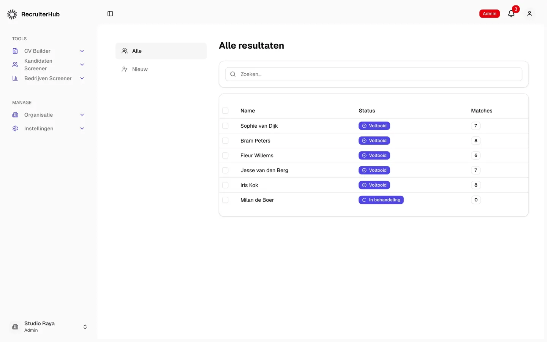Click the In behandeling status badge
Screen dimensions: 547x342
[381, 200]
